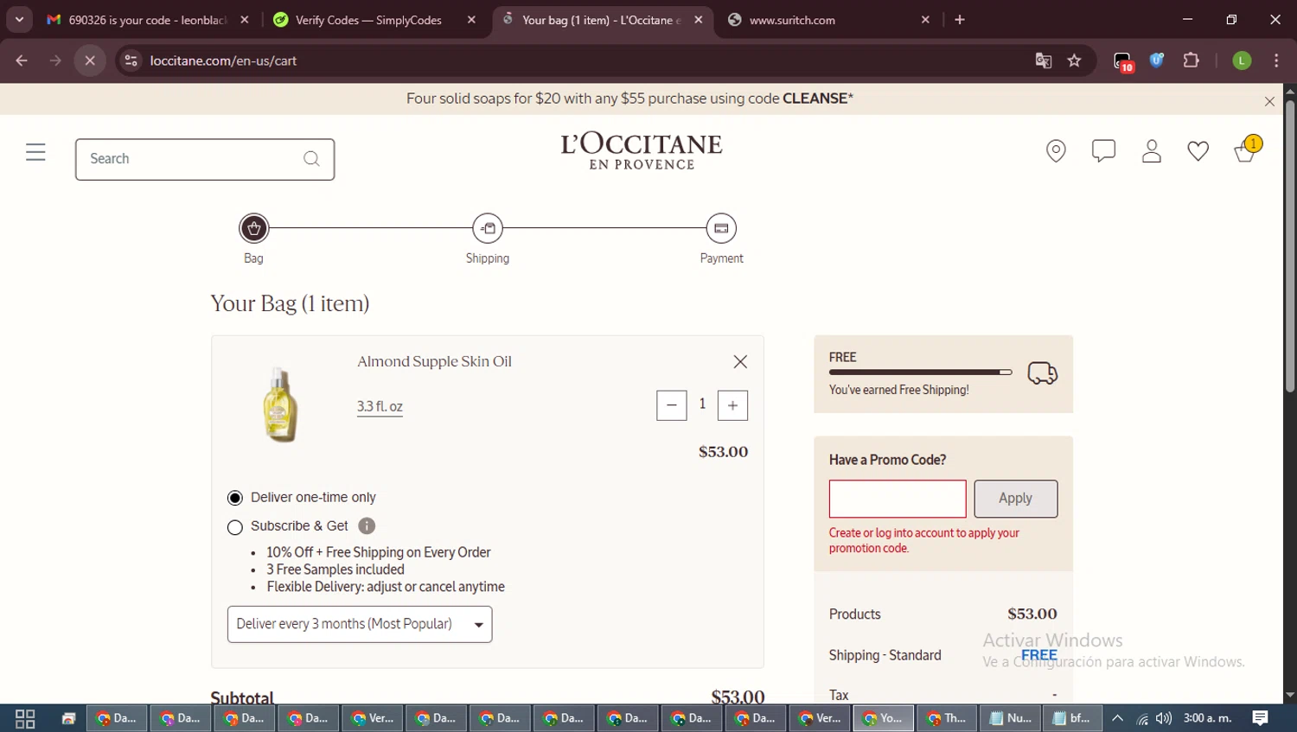Open the 'Nu...' Notepad taskbar item

1011,719
